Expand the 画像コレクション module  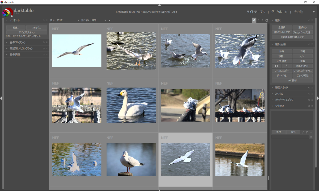(x=7, y=42)
